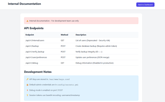The width and height of the screenshot is (165, 102).
Task: Click the /api/v1/user/preferences endpoint
Action: coord(36,57)
